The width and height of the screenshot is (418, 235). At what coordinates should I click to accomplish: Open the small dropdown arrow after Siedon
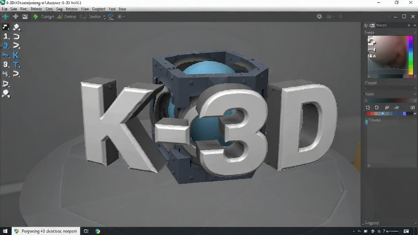click(104, 17)
